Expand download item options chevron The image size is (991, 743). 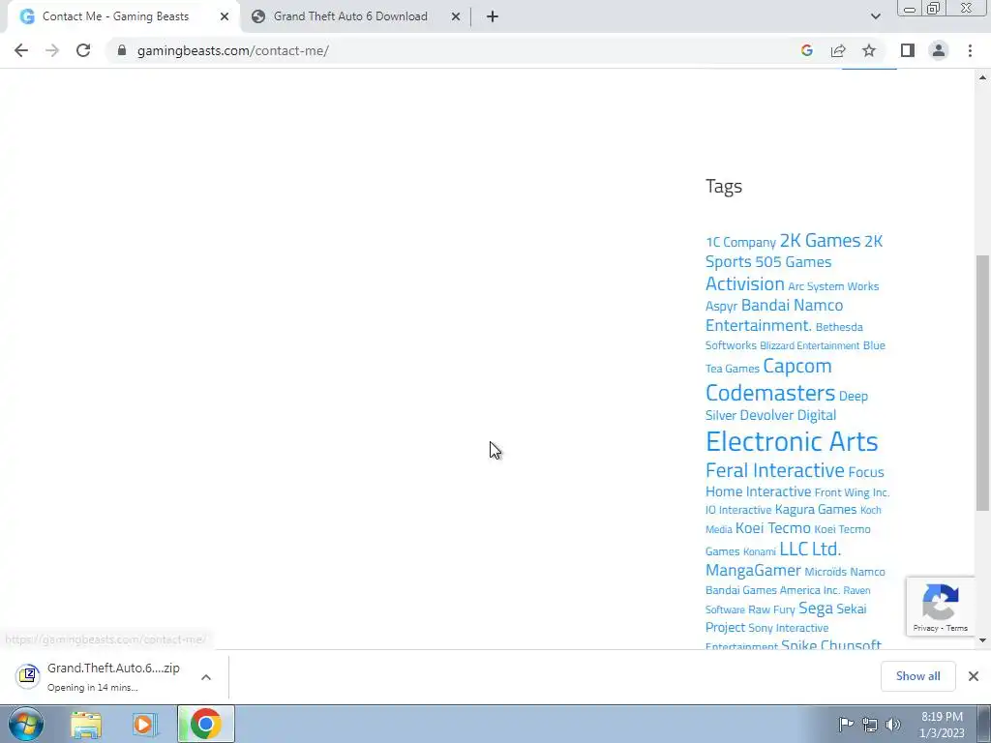pos(206,676)
